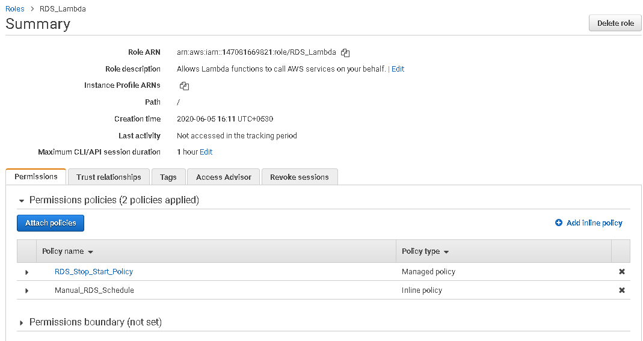
Task: Switch to the Trust relationships tab
Action: tap(109, 177)
